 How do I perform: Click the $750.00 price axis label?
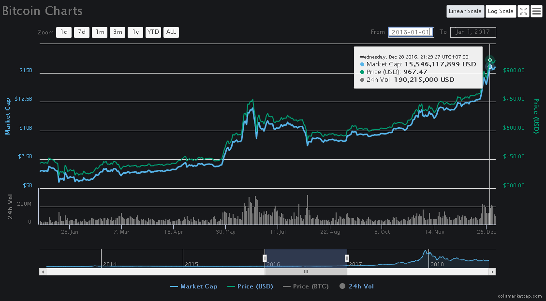[514, 99]
